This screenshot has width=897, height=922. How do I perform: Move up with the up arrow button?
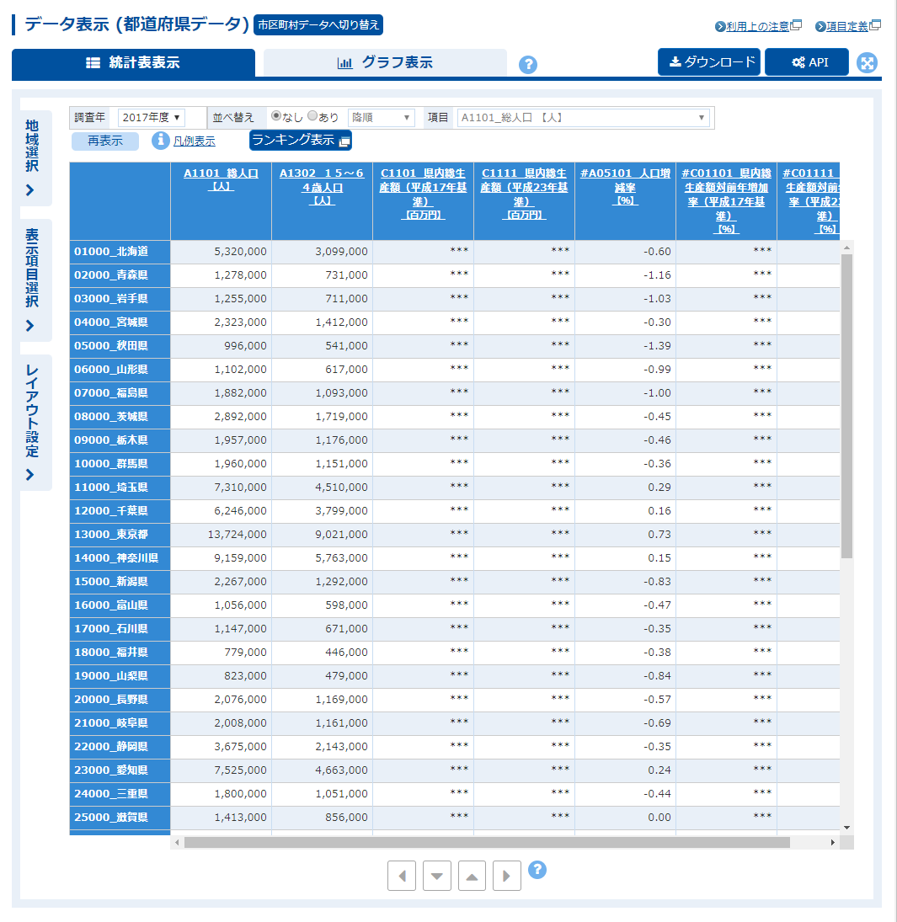pyautogui.click(x=473, y=876)
